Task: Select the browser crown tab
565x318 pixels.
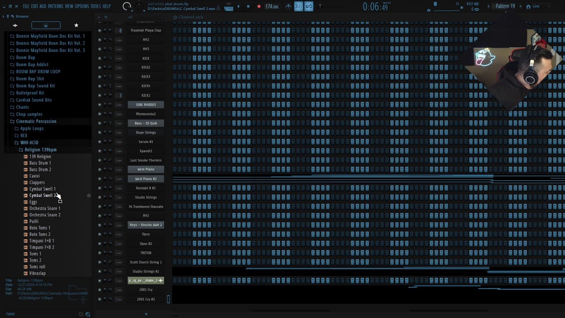Action: point(46,25)
